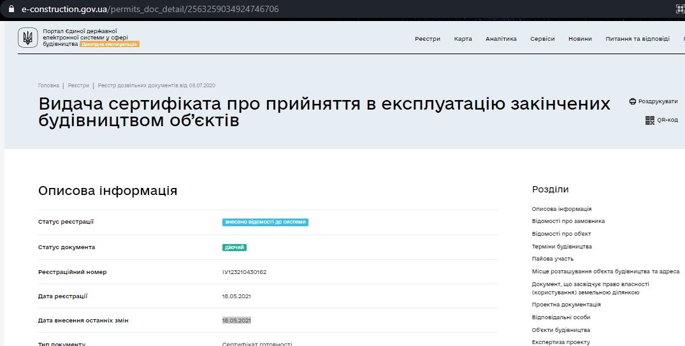Open the Сервіси menu item
Image resolution: width=685 pixels, height=346 pixels.
pos(542,39)
